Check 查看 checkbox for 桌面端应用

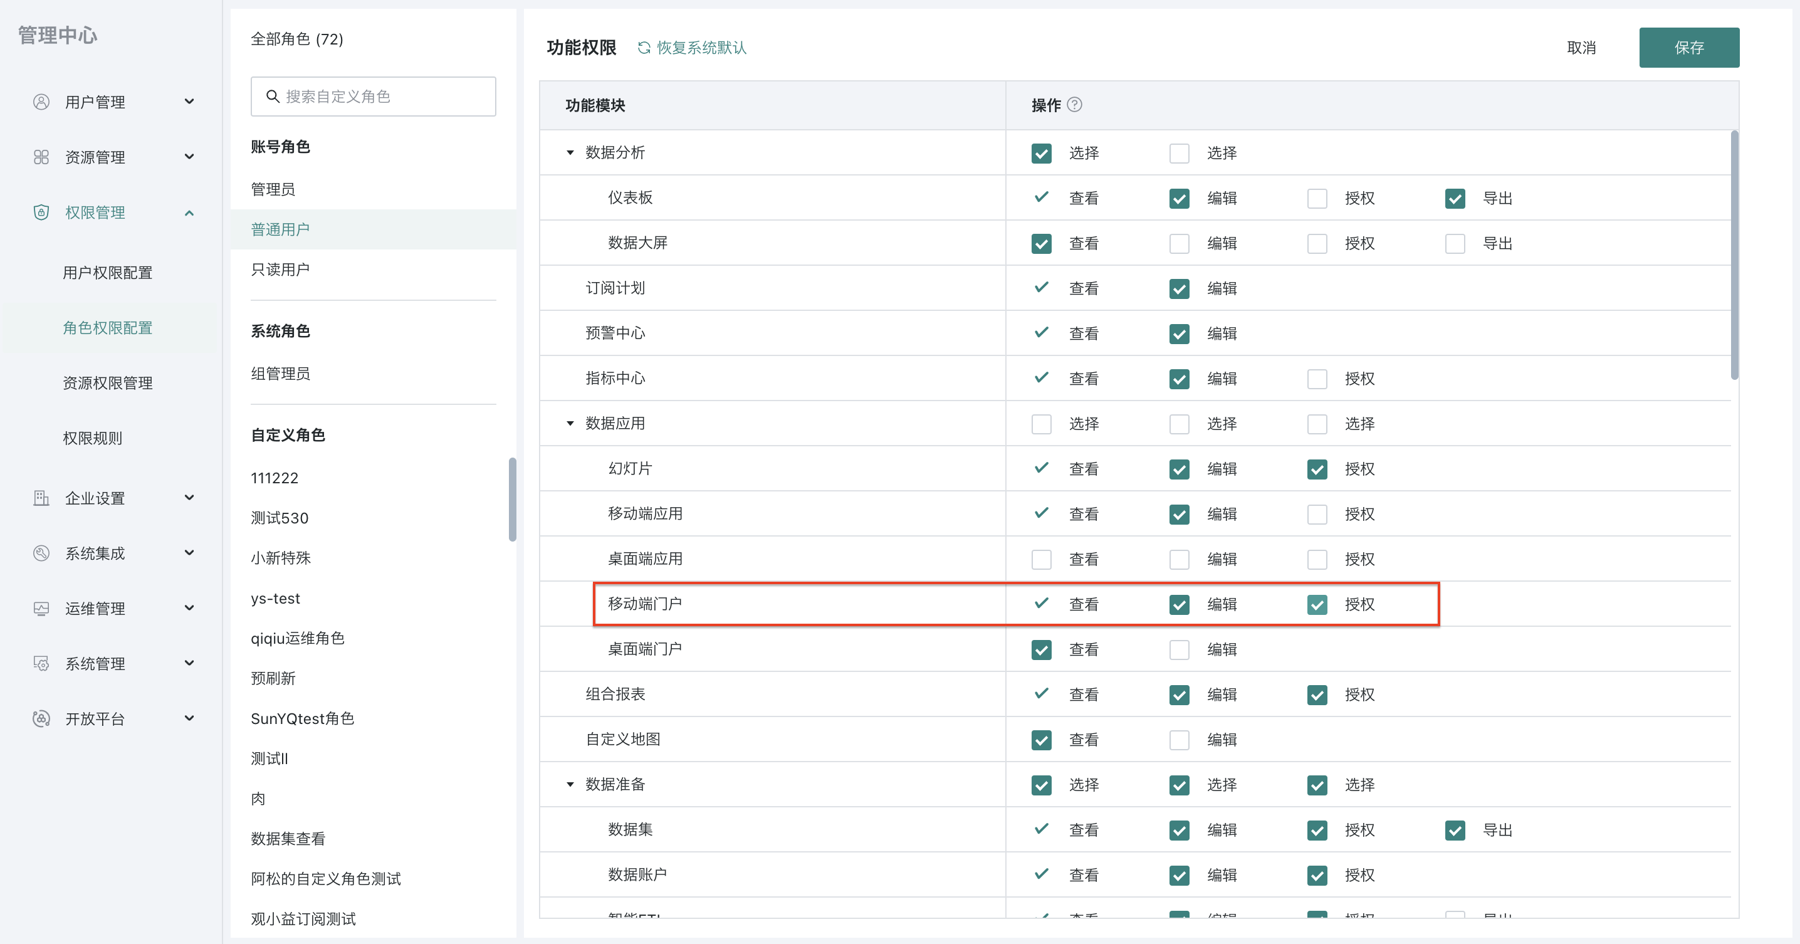(x=1041, y=560)
